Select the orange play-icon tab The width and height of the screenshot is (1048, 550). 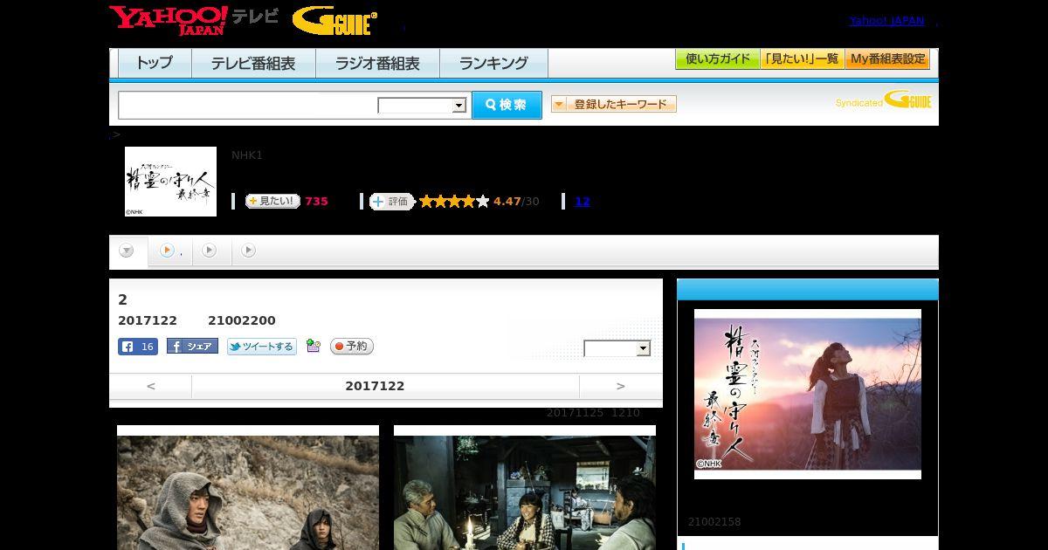pyautogui.click(x=167, y=251)
